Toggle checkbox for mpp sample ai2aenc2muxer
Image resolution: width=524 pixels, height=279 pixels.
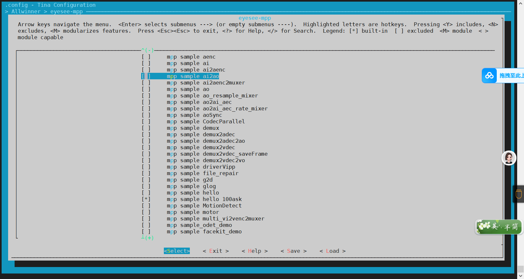146,83
